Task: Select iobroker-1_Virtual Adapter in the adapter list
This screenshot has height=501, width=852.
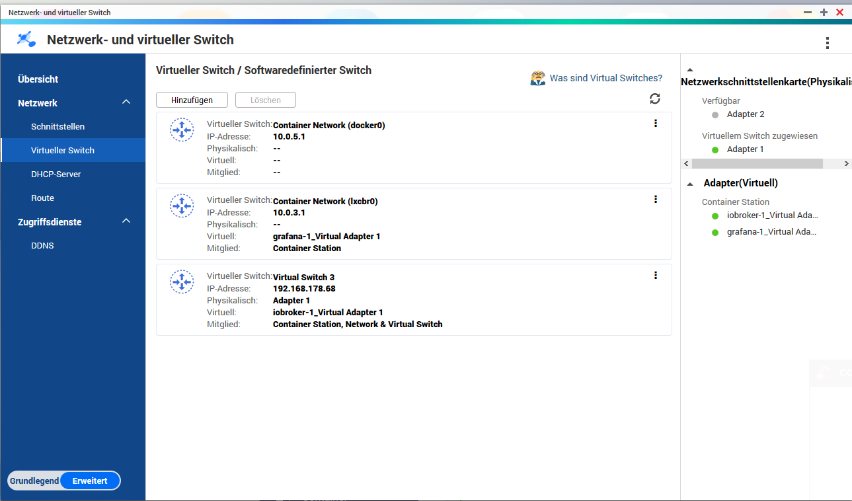Action: point(772,215)
